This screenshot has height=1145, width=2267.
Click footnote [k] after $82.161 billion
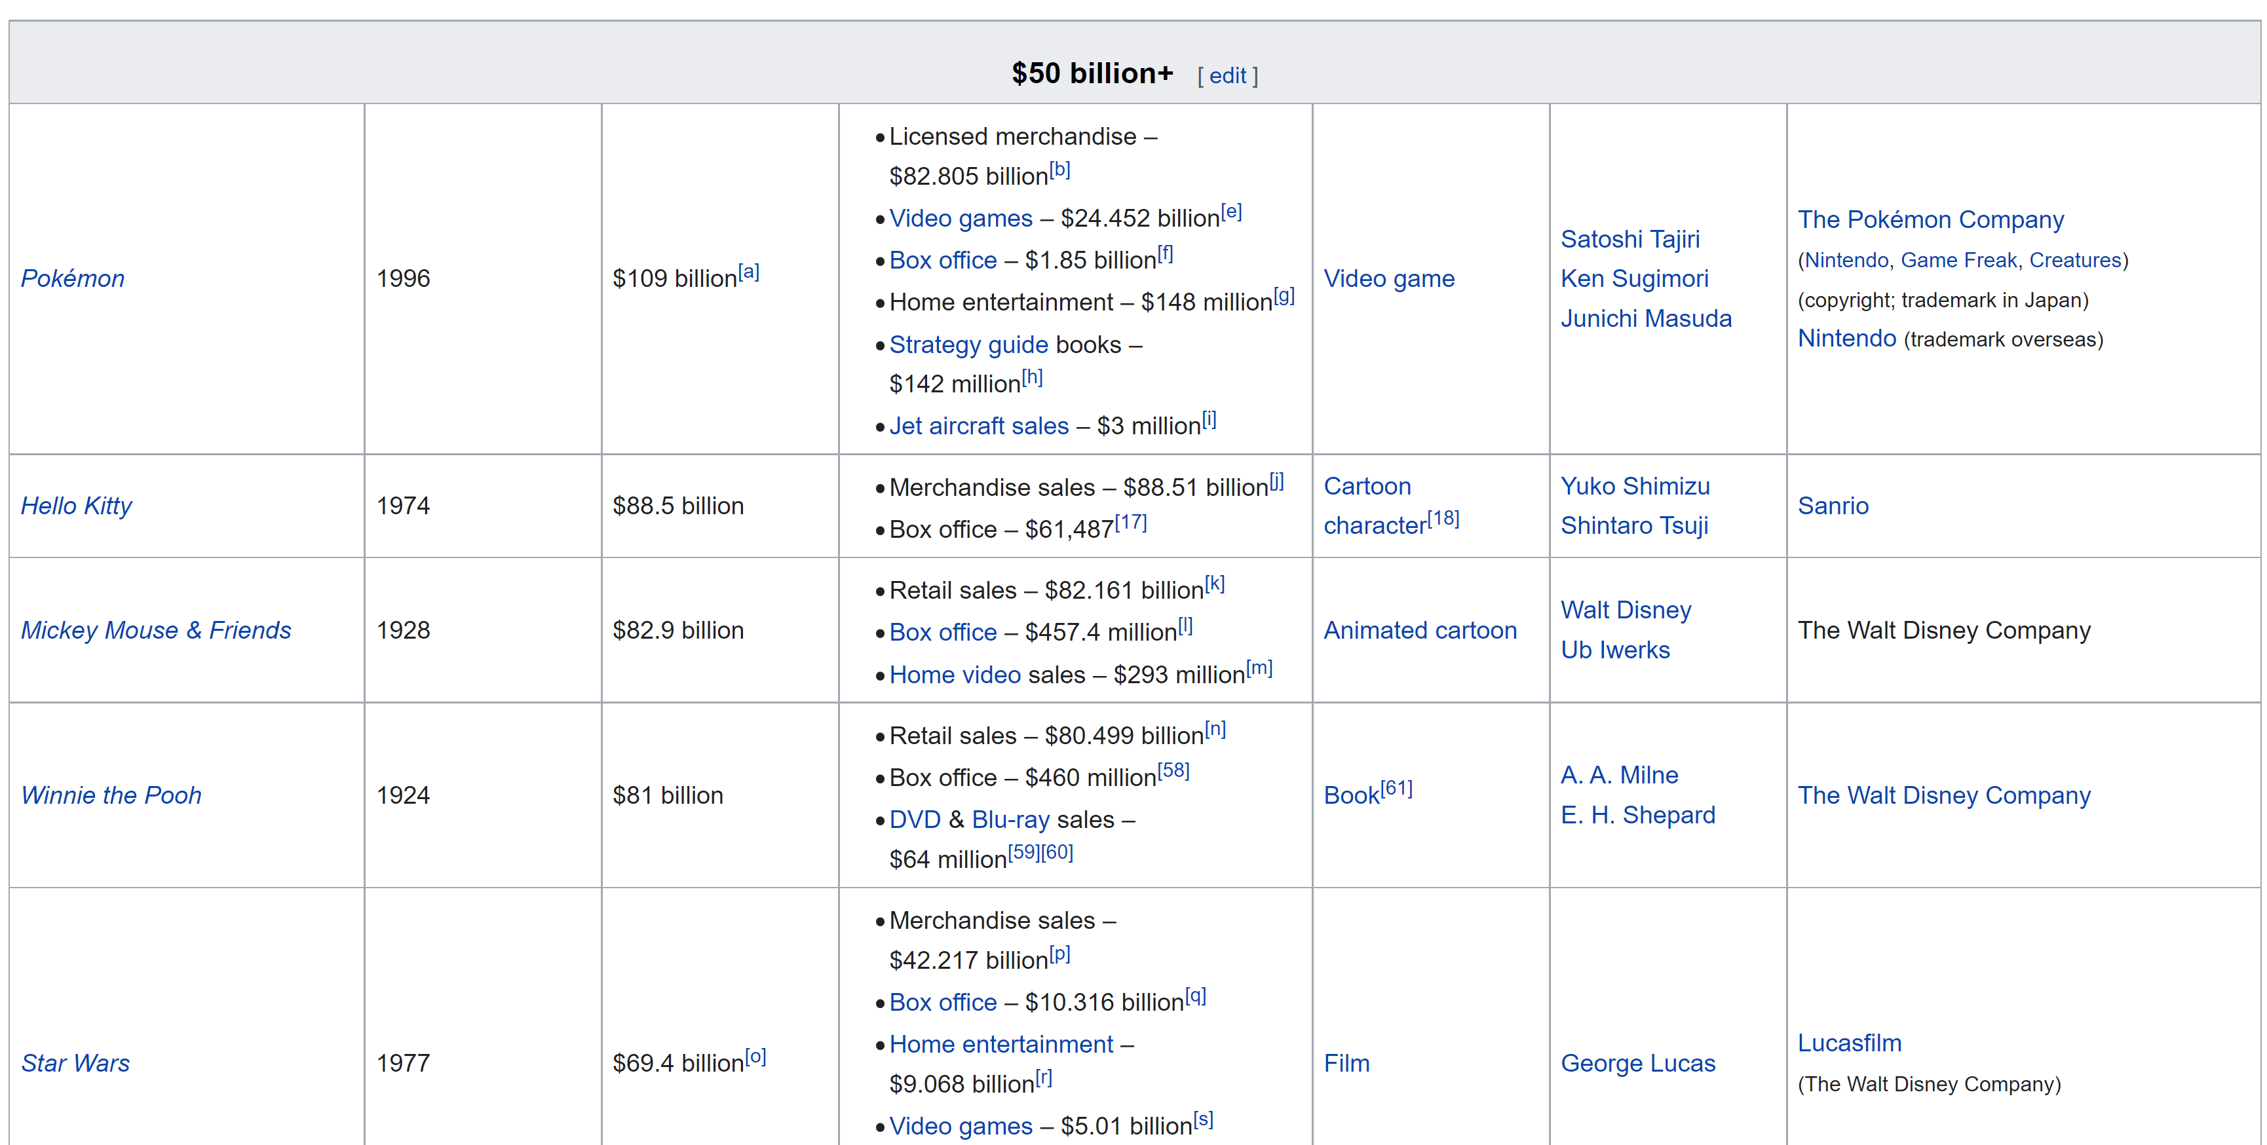point(1215,582)
